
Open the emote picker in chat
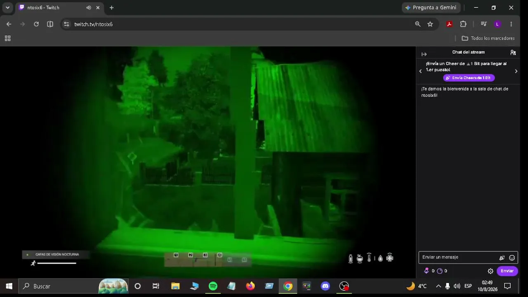(x=512, y=258)
